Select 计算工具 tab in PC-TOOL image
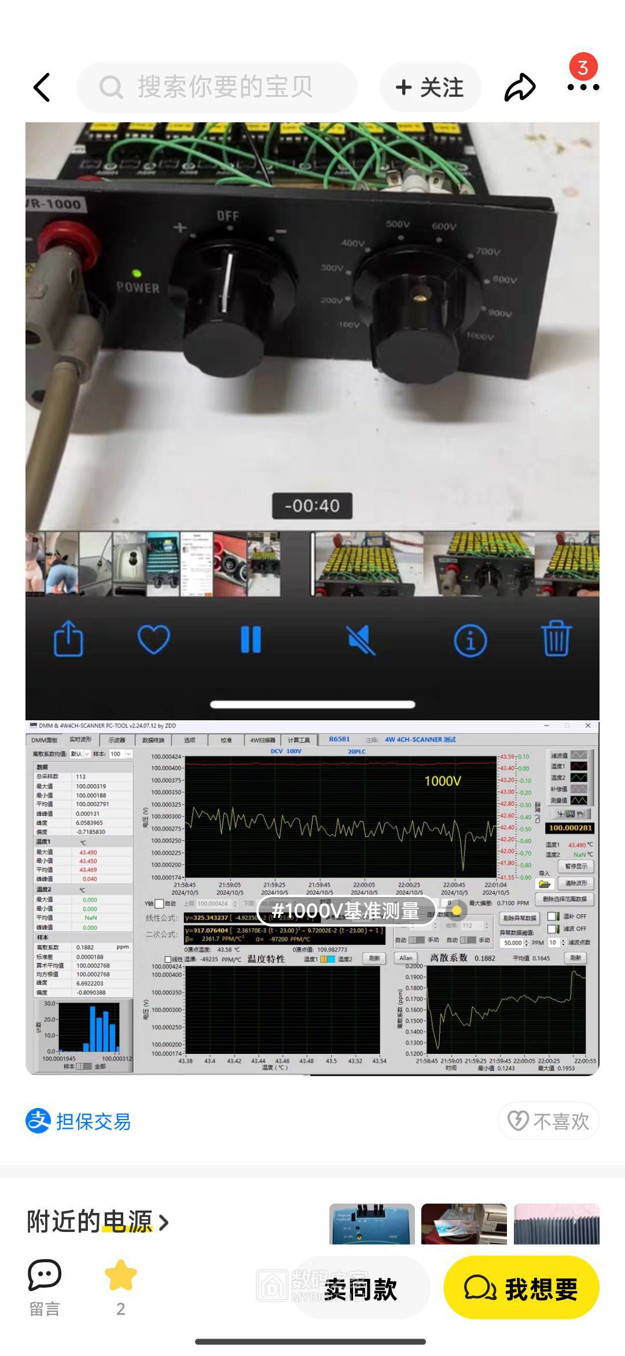Image resolution: width=625 pixels, height=1356 pixels. 299,740
